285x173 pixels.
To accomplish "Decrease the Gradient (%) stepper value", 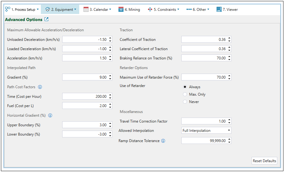I will (x=110, y=79).
